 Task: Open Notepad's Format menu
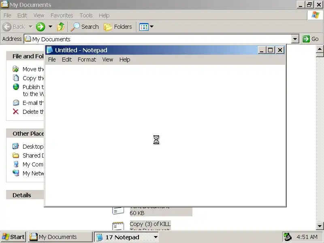click(x=87, y=60)
